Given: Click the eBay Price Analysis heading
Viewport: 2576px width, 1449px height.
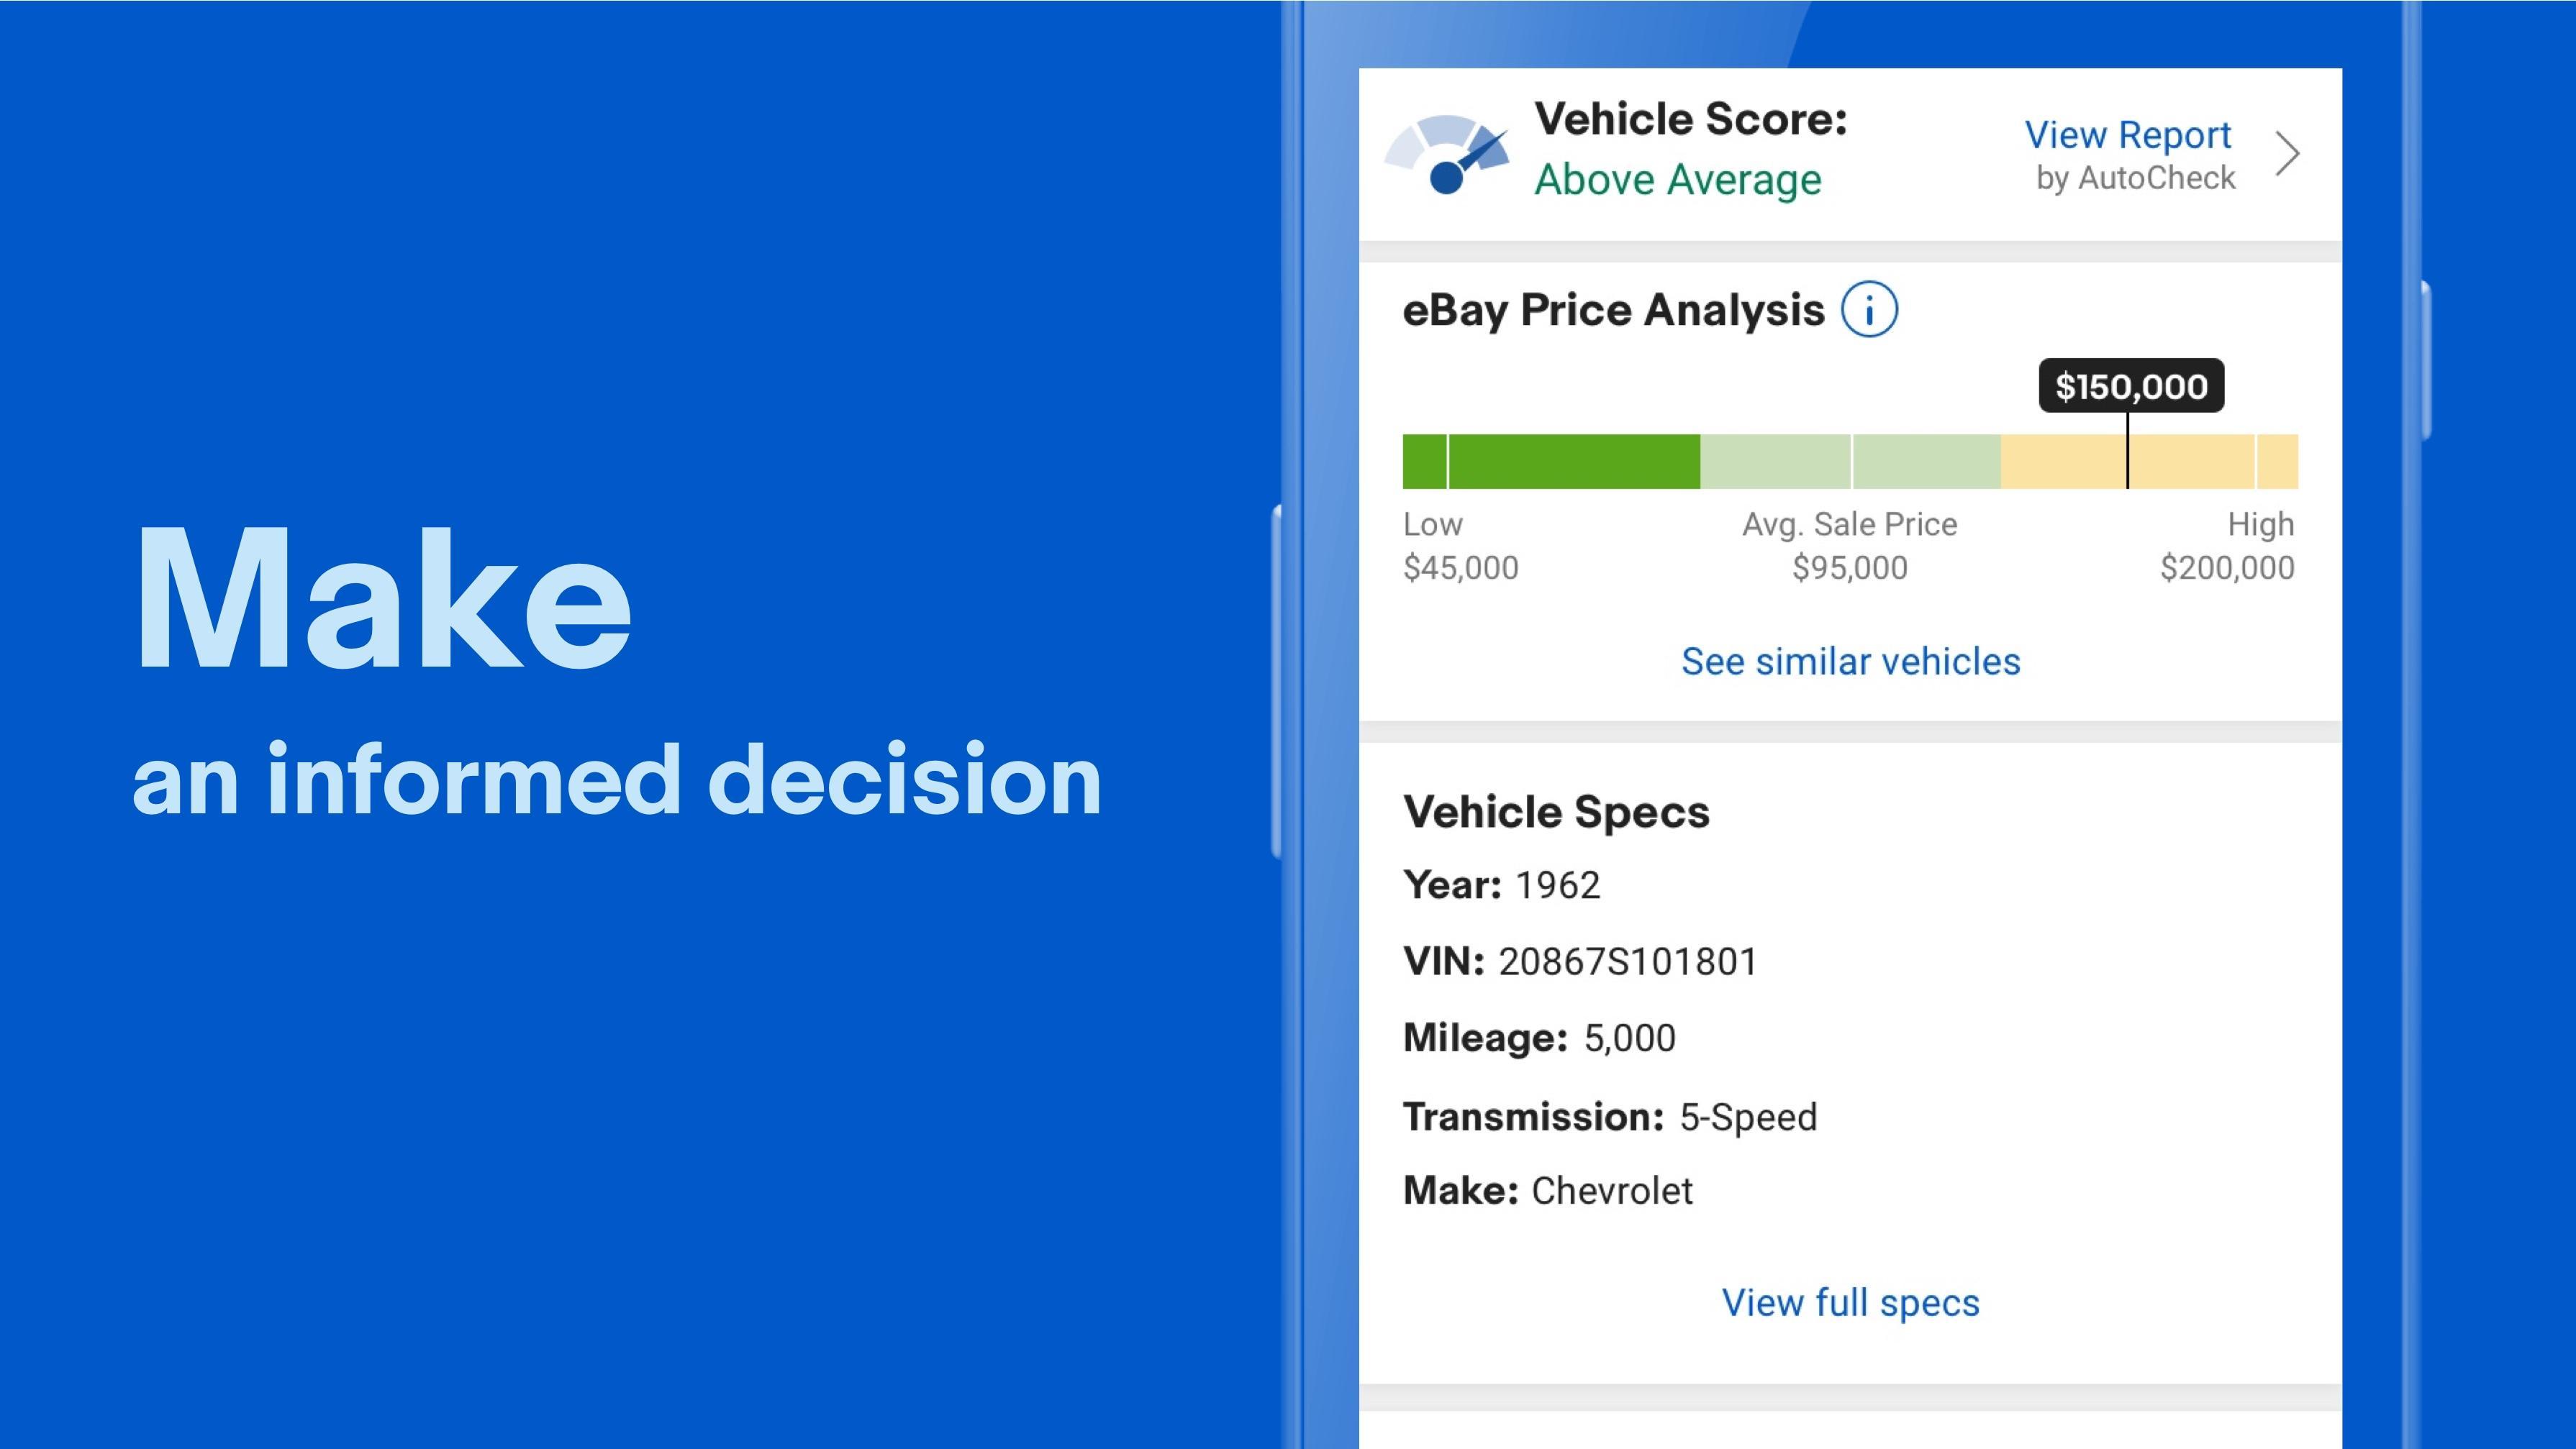Looking at the screenshot, I should tap(1613, 310).
